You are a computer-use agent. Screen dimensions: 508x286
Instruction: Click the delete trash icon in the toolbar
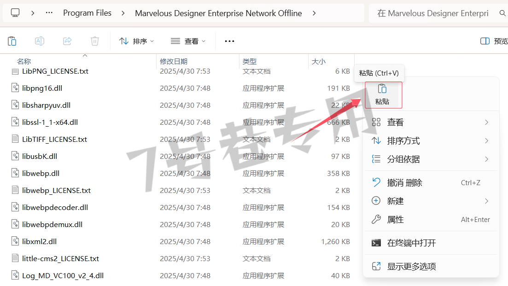[94, 41]
